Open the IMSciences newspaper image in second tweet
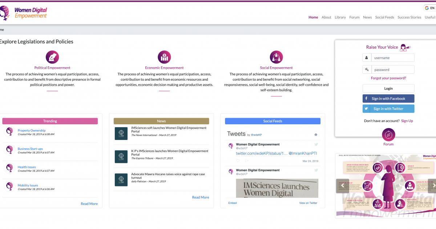436x229 pixels. (x=277, y=188)
